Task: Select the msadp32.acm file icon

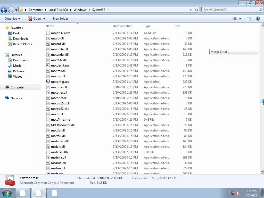Action: 48,33
